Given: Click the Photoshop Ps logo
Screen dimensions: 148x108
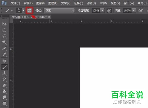Looking at the screenshot, I should (x=4, y=3).
